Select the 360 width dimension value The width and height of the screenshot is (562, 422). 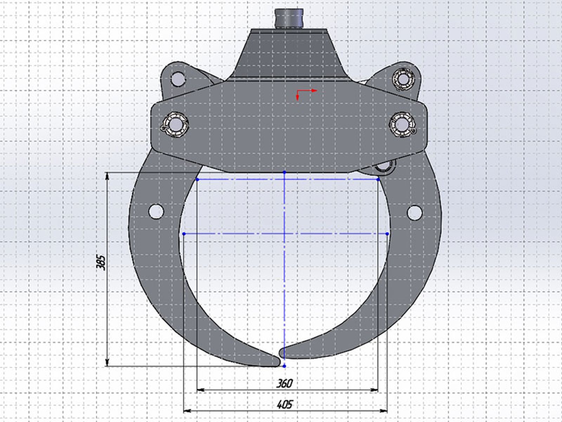pos(284,383)
